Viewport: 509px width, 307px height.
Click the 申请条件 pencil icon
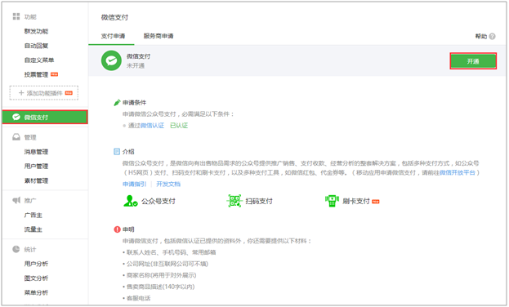click(117, 103)
